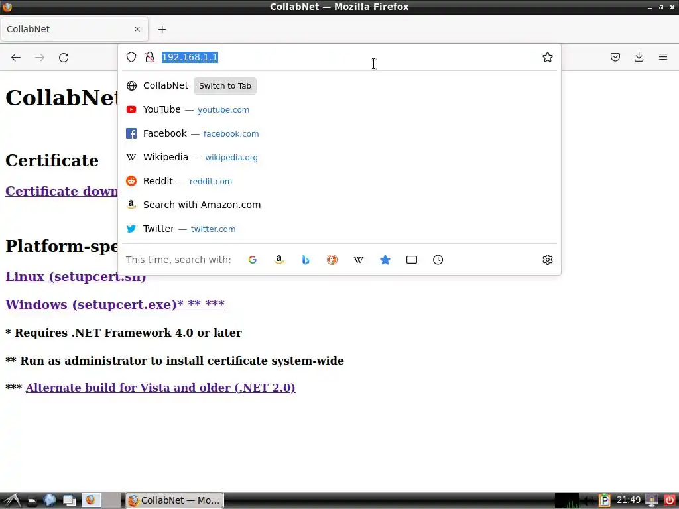Image resolution: width=679 pixels, height=509 pixels.
Task: Select CollabNet window in taskbar
Action: (x=174, y=500)
